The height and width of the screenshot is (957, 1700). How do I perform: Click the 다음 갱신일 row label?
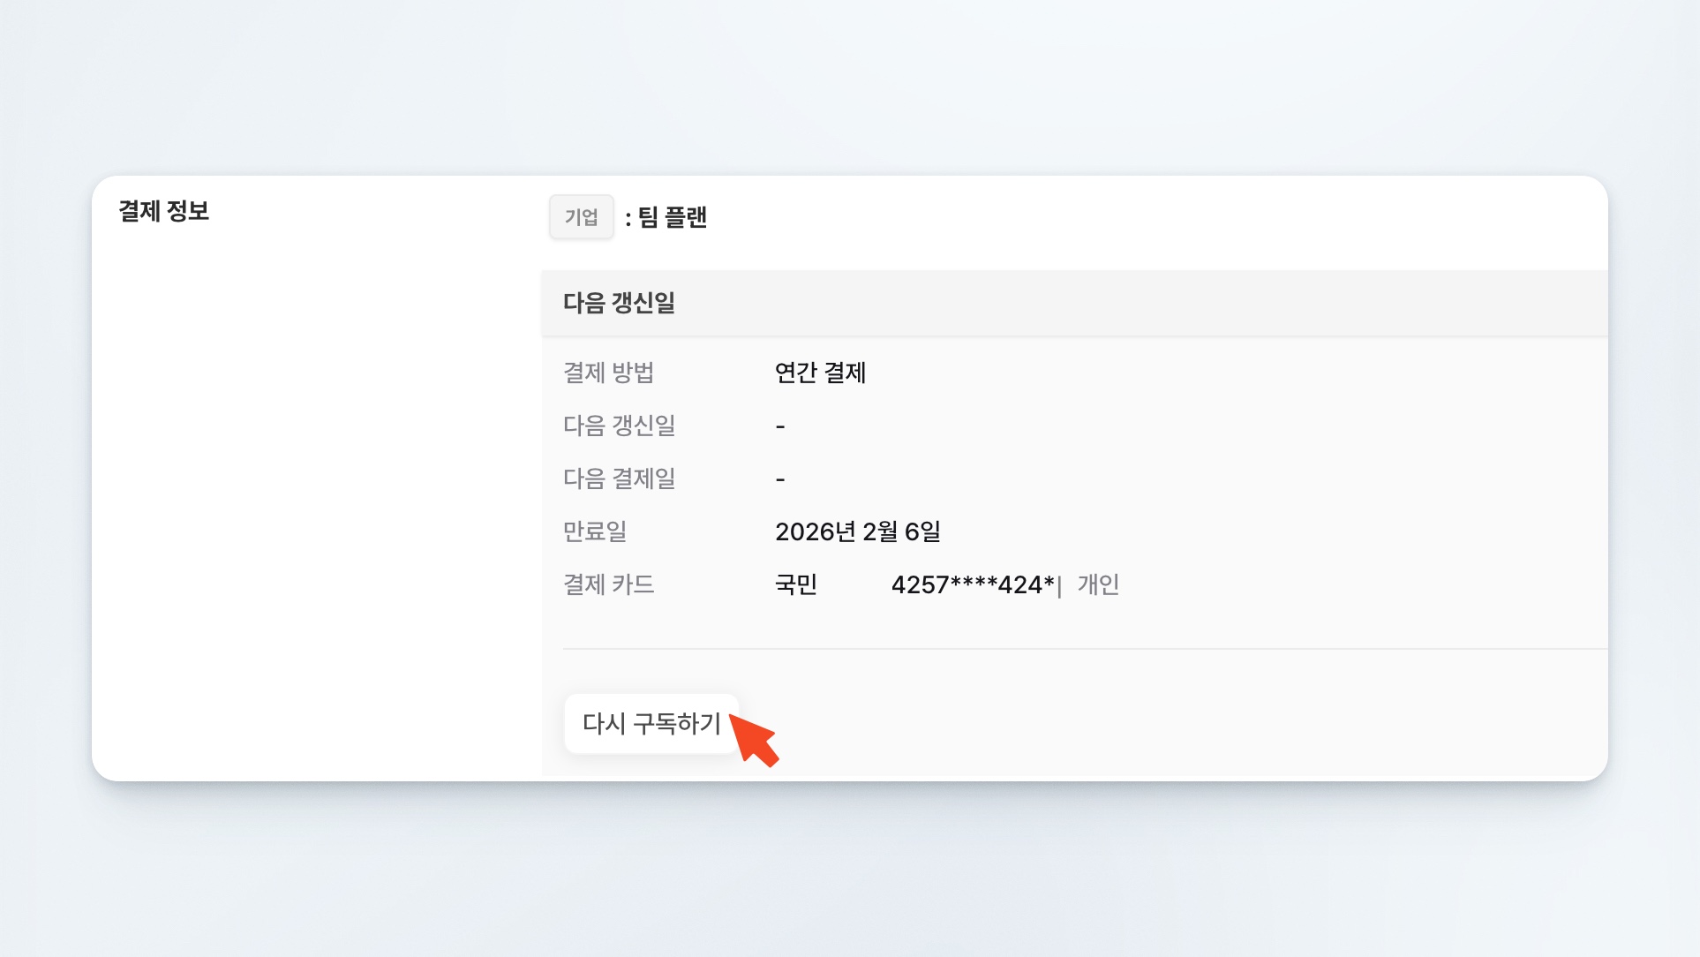click(619, 426)
